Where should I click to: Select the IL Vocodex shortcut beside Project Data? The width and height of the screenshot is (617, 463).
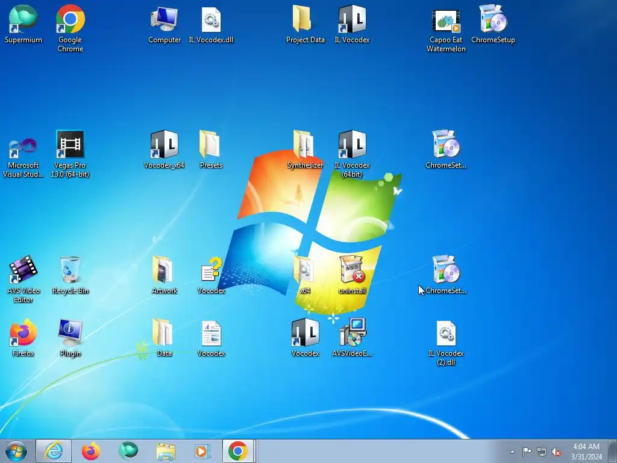coord(352,24)
